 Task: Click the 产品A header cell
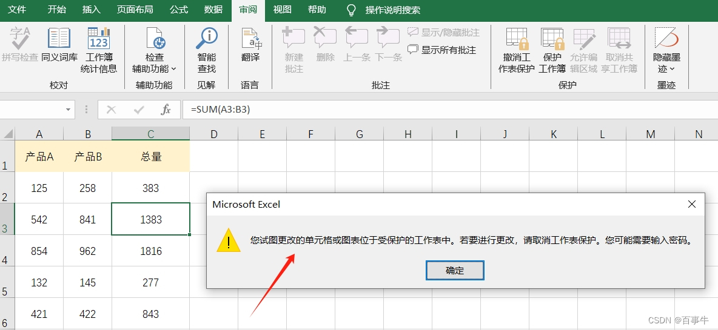(x=39, y=157)
